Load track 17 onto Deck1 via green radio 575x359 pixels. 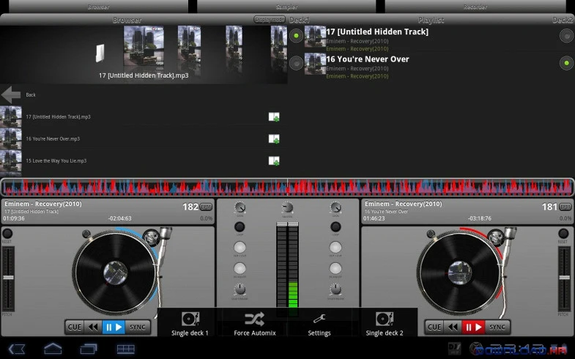[x=297, y=36]
